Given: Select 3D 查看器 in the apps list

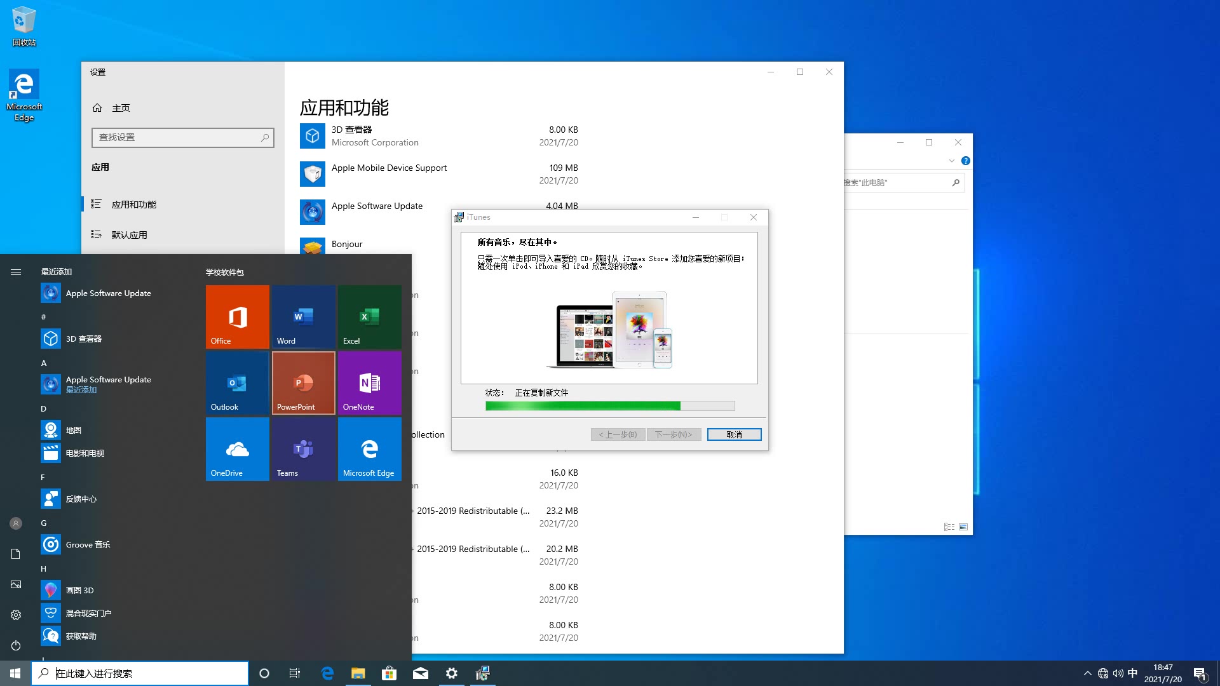Looking at the screenshot, I should pyautogui.click(x=439, y=136).
